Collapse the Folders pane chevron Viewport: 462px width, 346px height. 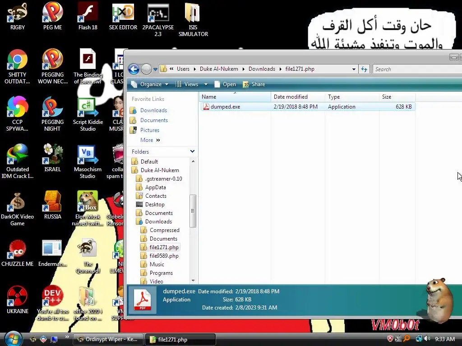192,151
